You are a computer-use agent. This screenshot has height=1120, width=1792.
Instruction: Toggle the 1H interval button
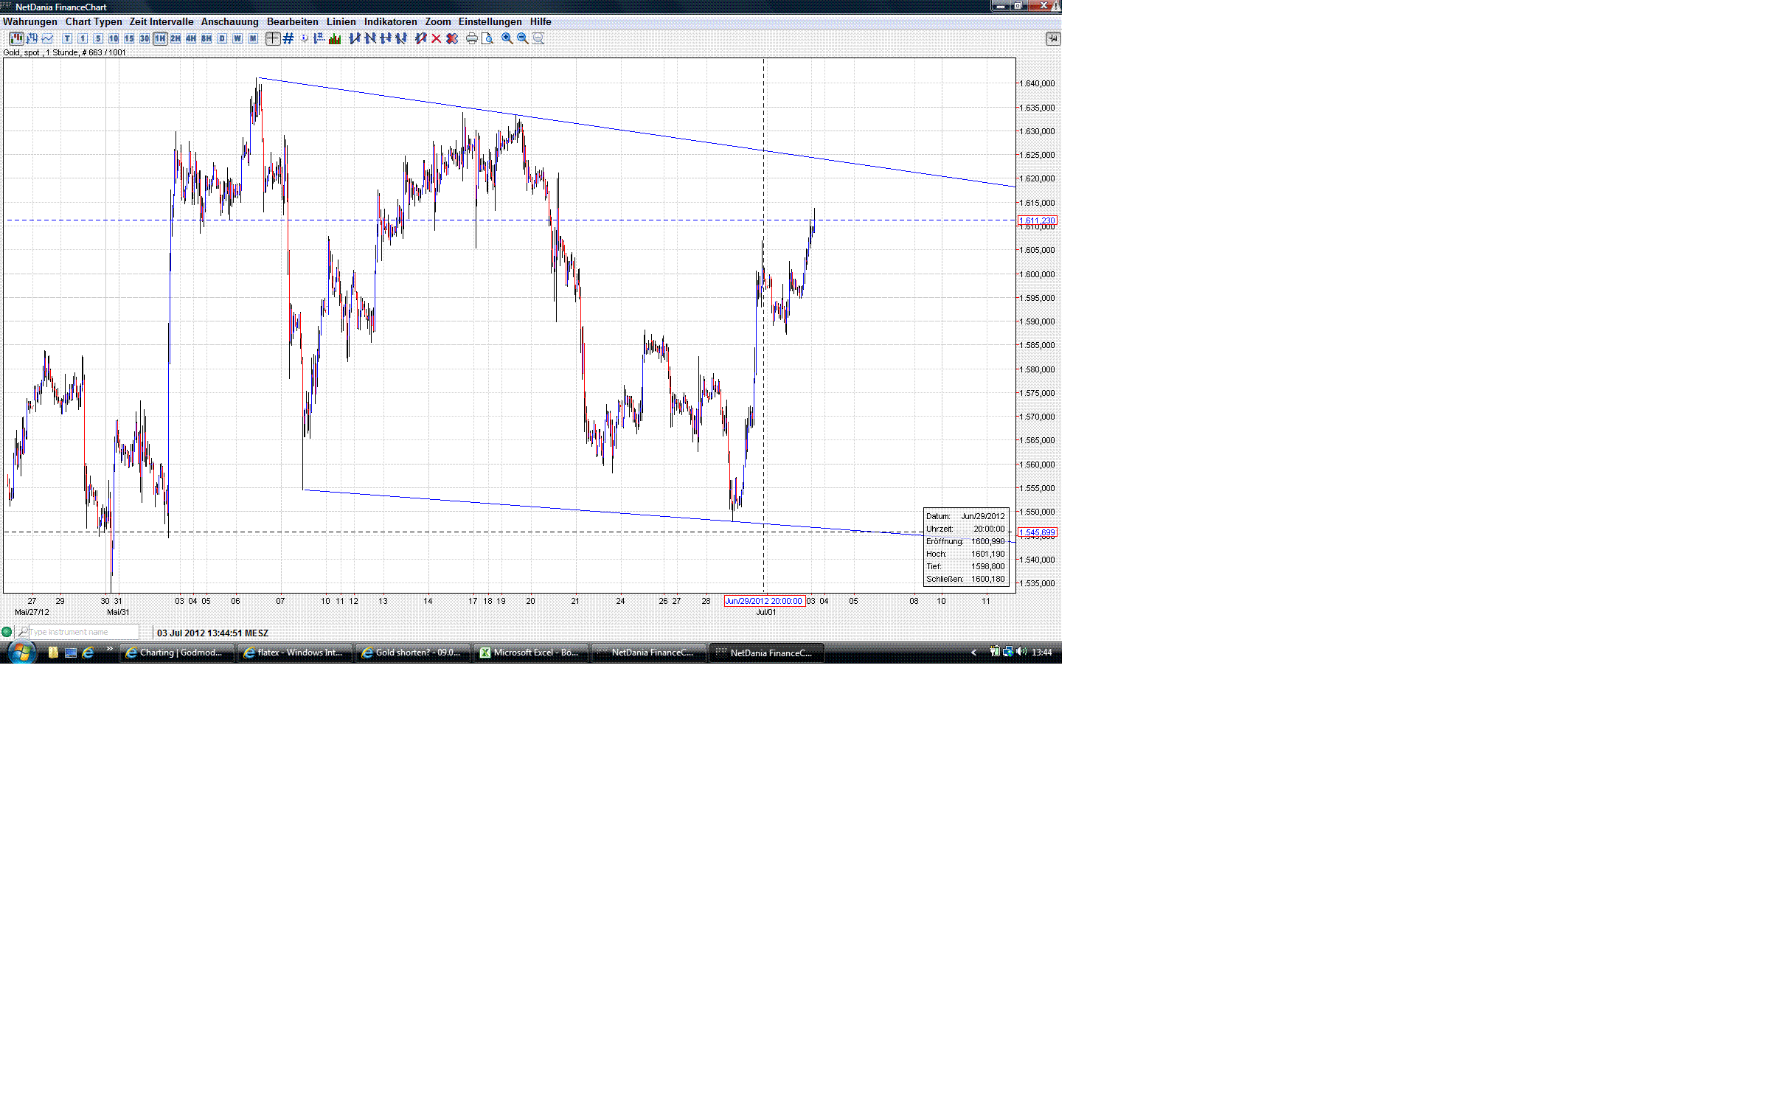point(160,38)
